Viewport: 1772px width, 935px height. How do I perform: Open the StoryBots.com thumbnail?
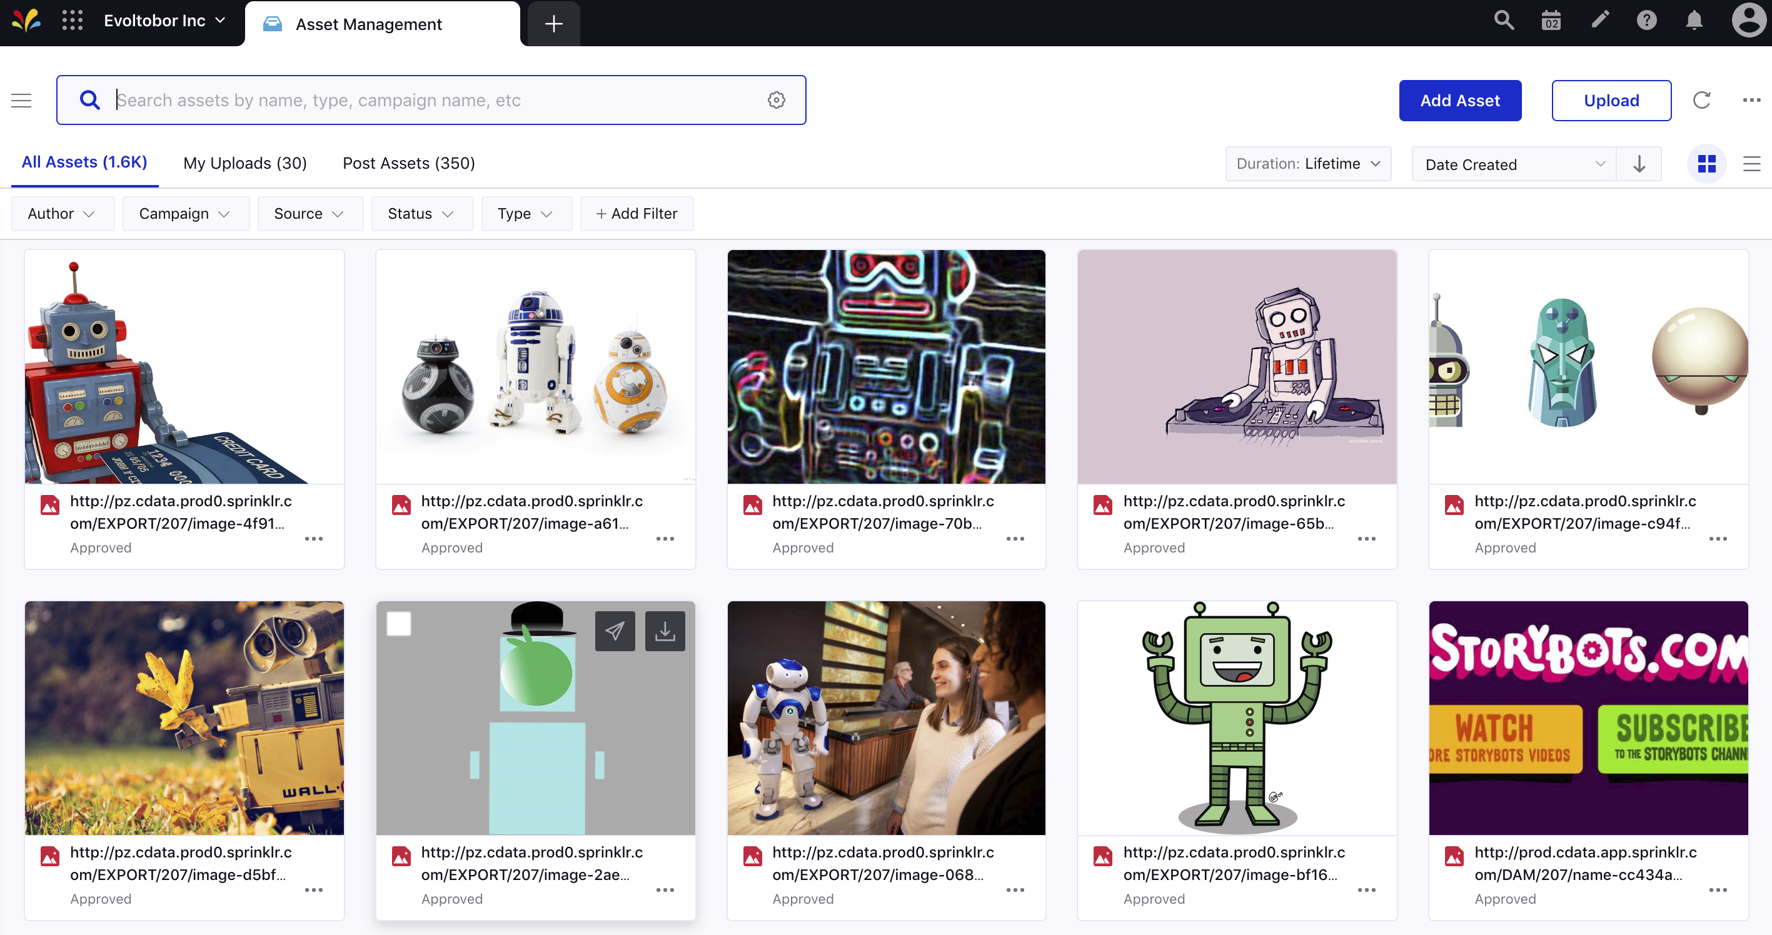click(1588, 717)
